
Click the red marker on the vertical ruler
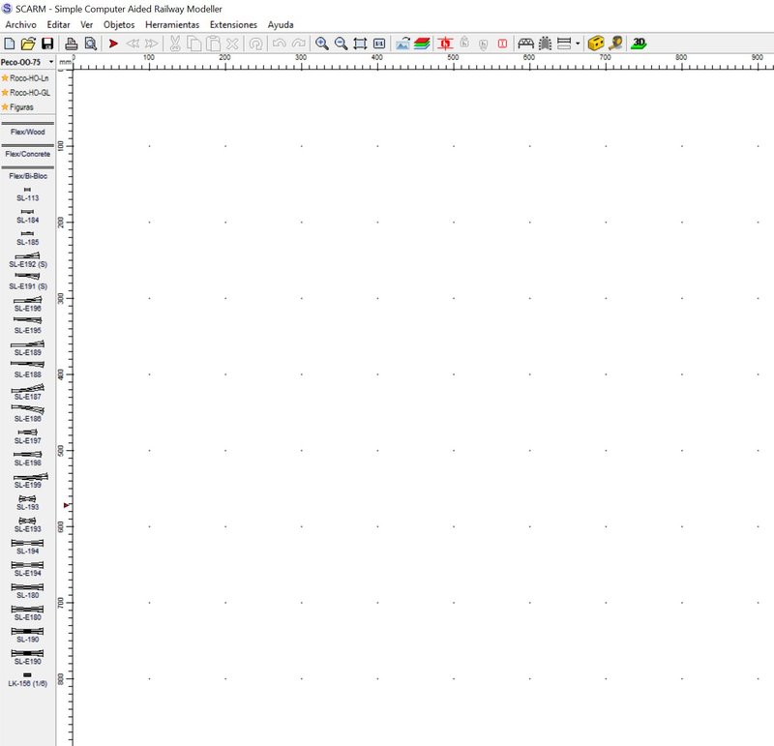(66, 505)
